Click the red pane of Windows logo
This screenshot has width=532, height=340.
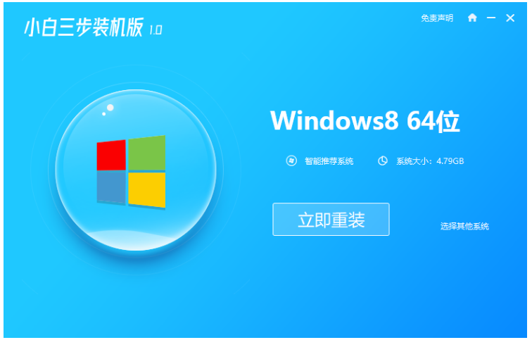[111, 155]
